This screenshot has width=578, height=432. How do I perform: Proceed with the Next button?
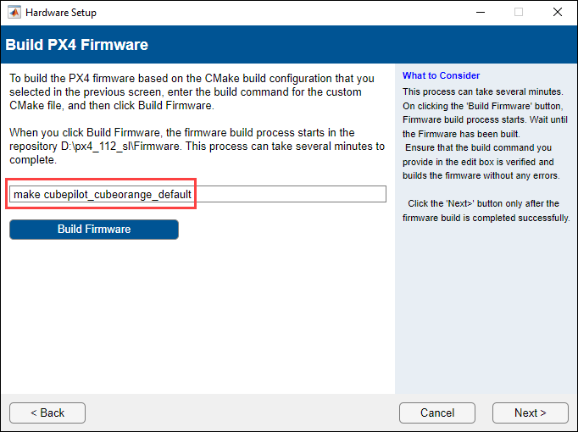[x=530, y=413]
